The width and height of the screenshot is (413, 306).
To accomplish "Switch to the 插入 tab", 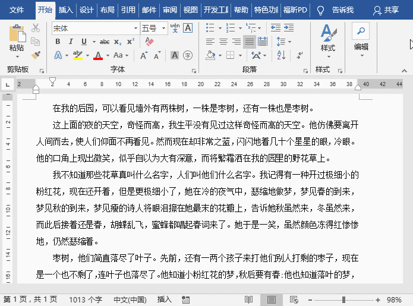I will (65, 10).
